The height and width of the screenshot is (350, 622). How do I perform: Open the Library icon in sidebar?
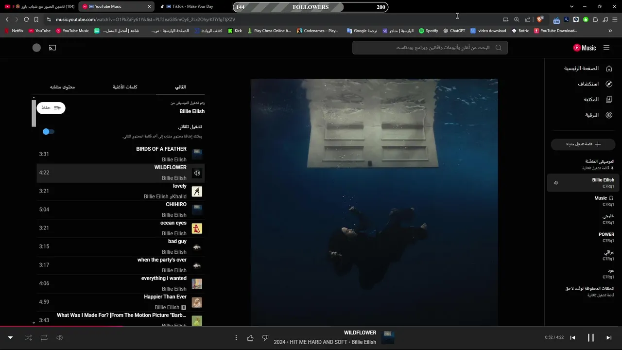(609, 100)
